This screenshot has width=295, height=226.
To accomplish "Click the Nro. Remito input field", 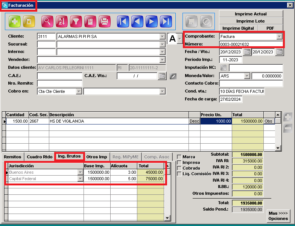I will pyautogui.click(x=59, y=83).
